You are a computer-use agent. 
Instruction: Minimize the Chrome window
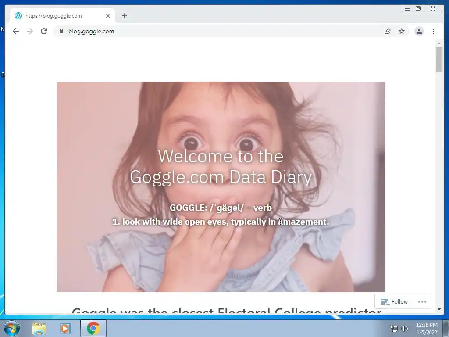407,9
